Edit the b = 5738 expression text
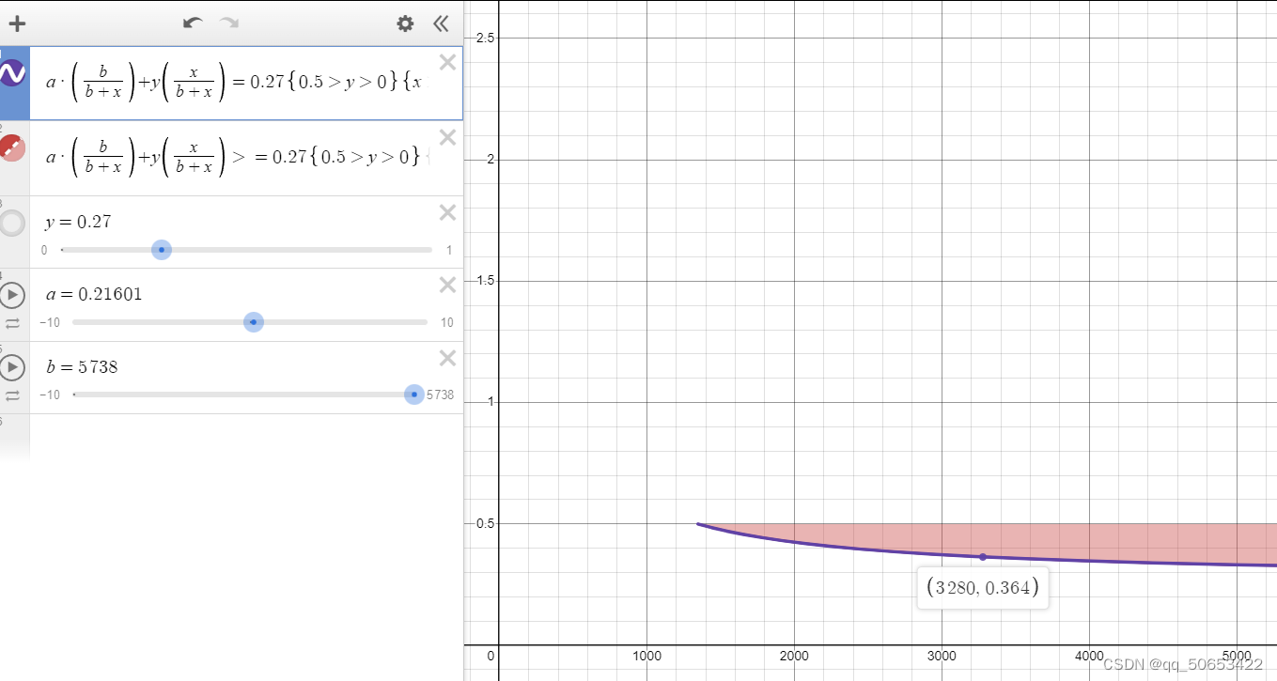Viewport: 1277px width, 681px height. click(82, 366)
